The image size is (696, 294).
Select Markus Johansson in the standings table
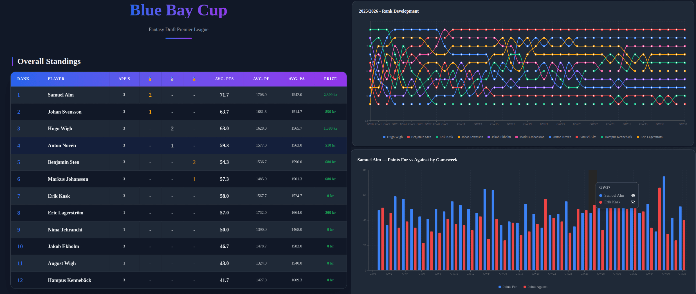point(68,179)
